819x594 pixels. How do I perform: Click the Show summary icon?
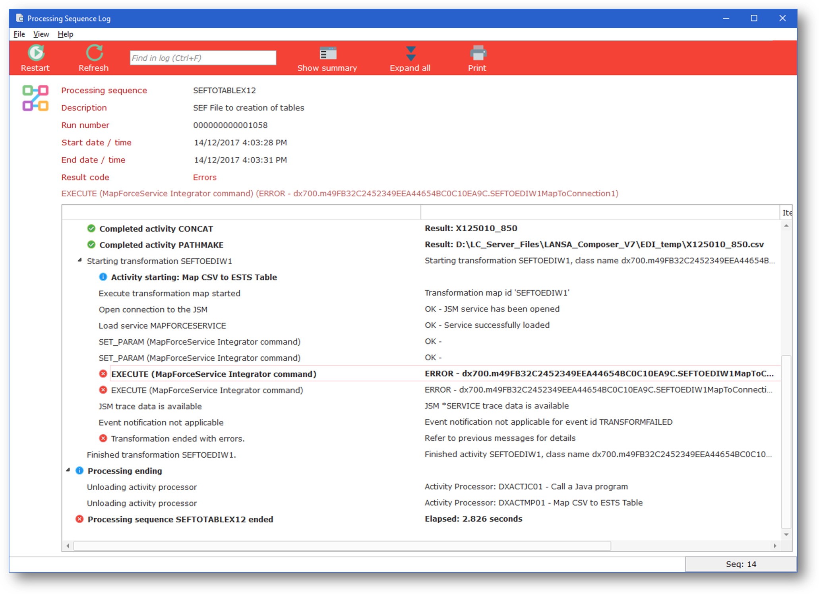328,53
